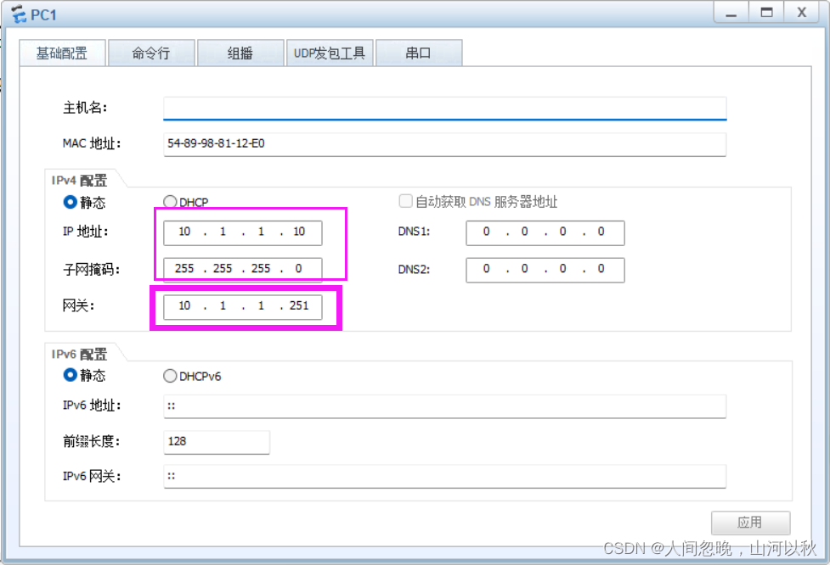Click the IPv6 地址 input field
Screen dimensions: 830x565
pyautogui.click(x=444, y=406)
